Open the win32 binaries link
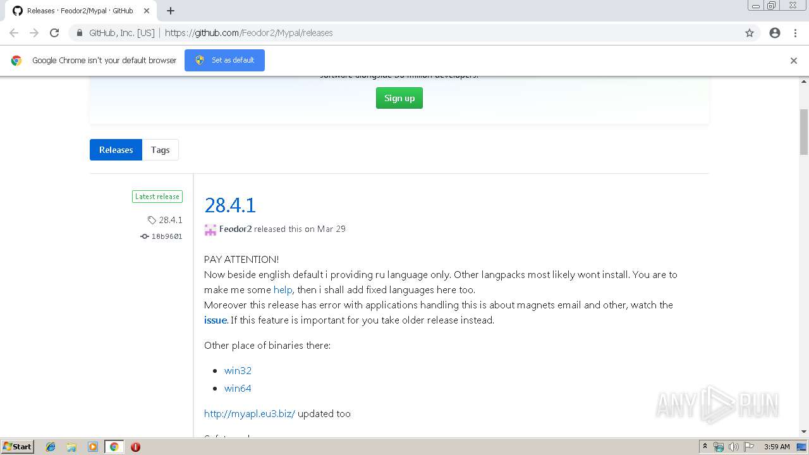This screenshot has width=809, height=455. (238, 370)
